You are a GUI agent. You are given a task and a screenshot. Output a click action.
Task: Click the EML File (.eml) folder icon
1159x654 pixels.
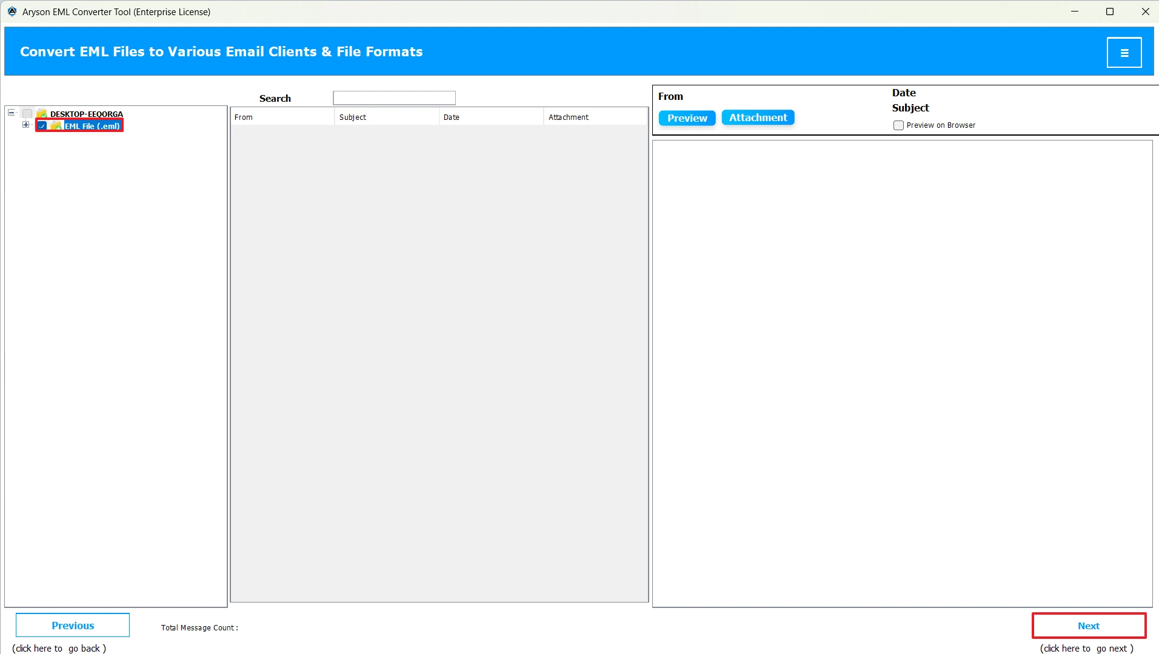[56, 126]
